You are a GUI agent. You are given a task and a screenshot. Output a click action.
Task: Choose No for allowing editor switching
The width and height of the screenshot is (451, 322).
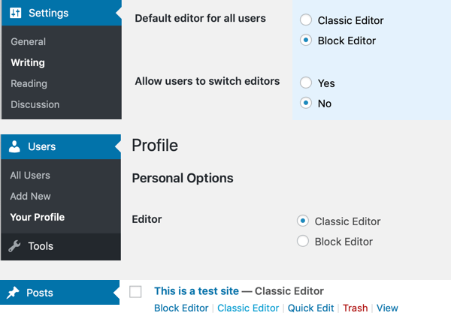306,103
